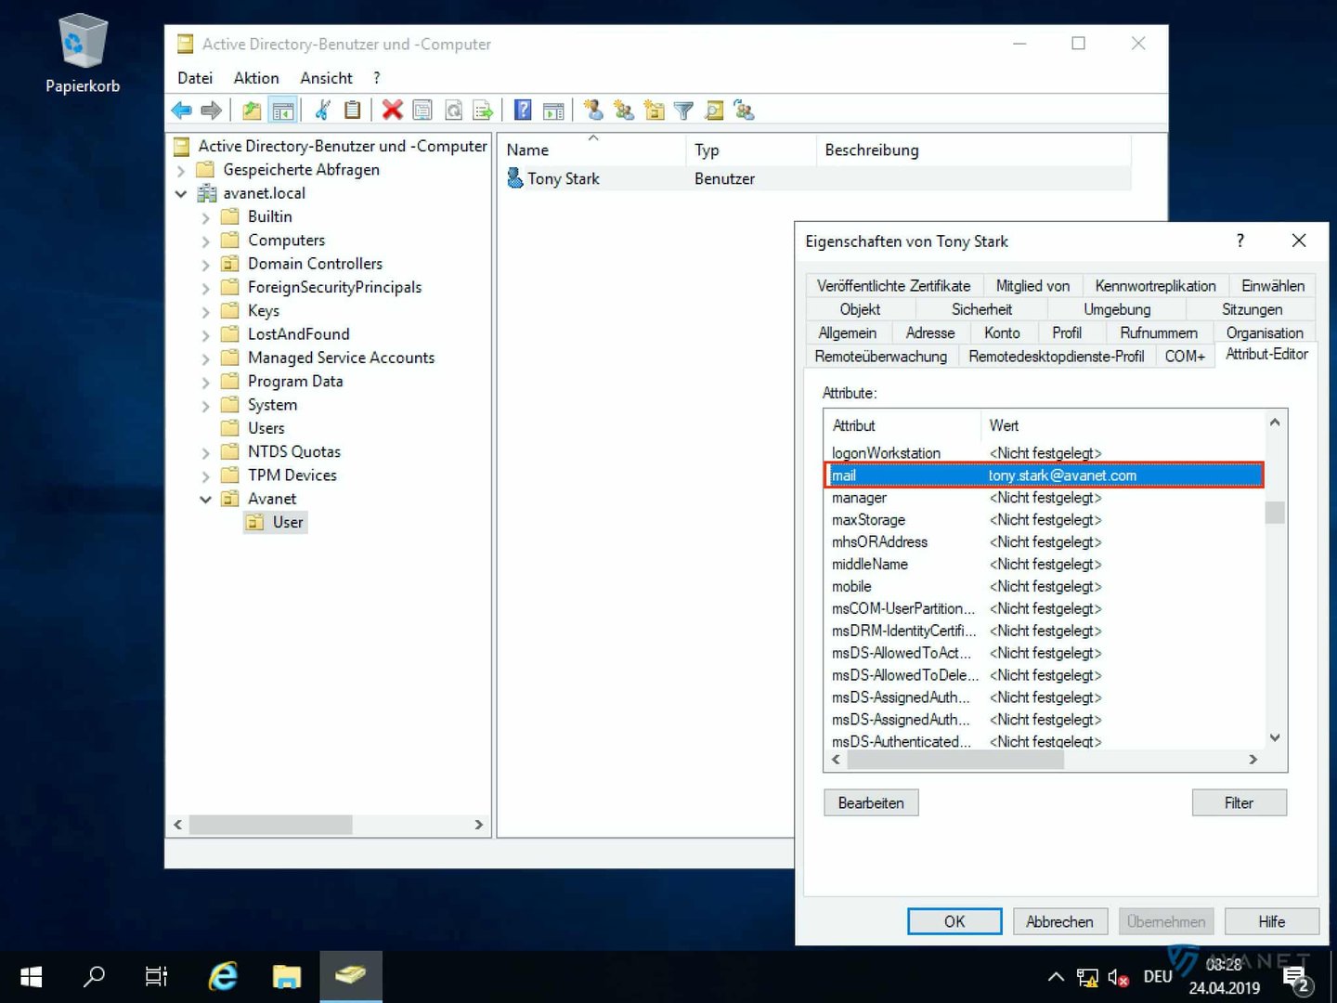Select Tony Stark in the list

(564, 179)
